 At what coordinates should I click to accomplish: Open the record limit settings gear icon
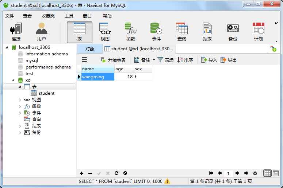coord(255,173)
